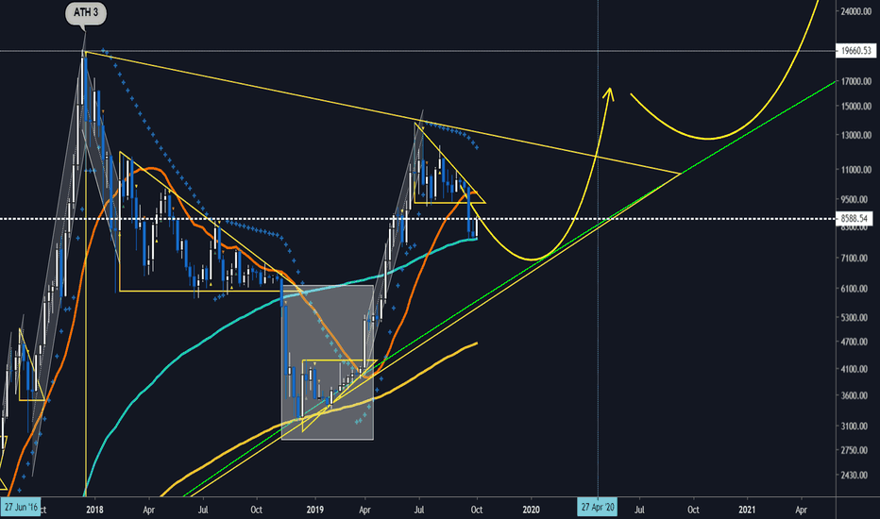Click the 6100.00 price axis value

coord(855,289)
